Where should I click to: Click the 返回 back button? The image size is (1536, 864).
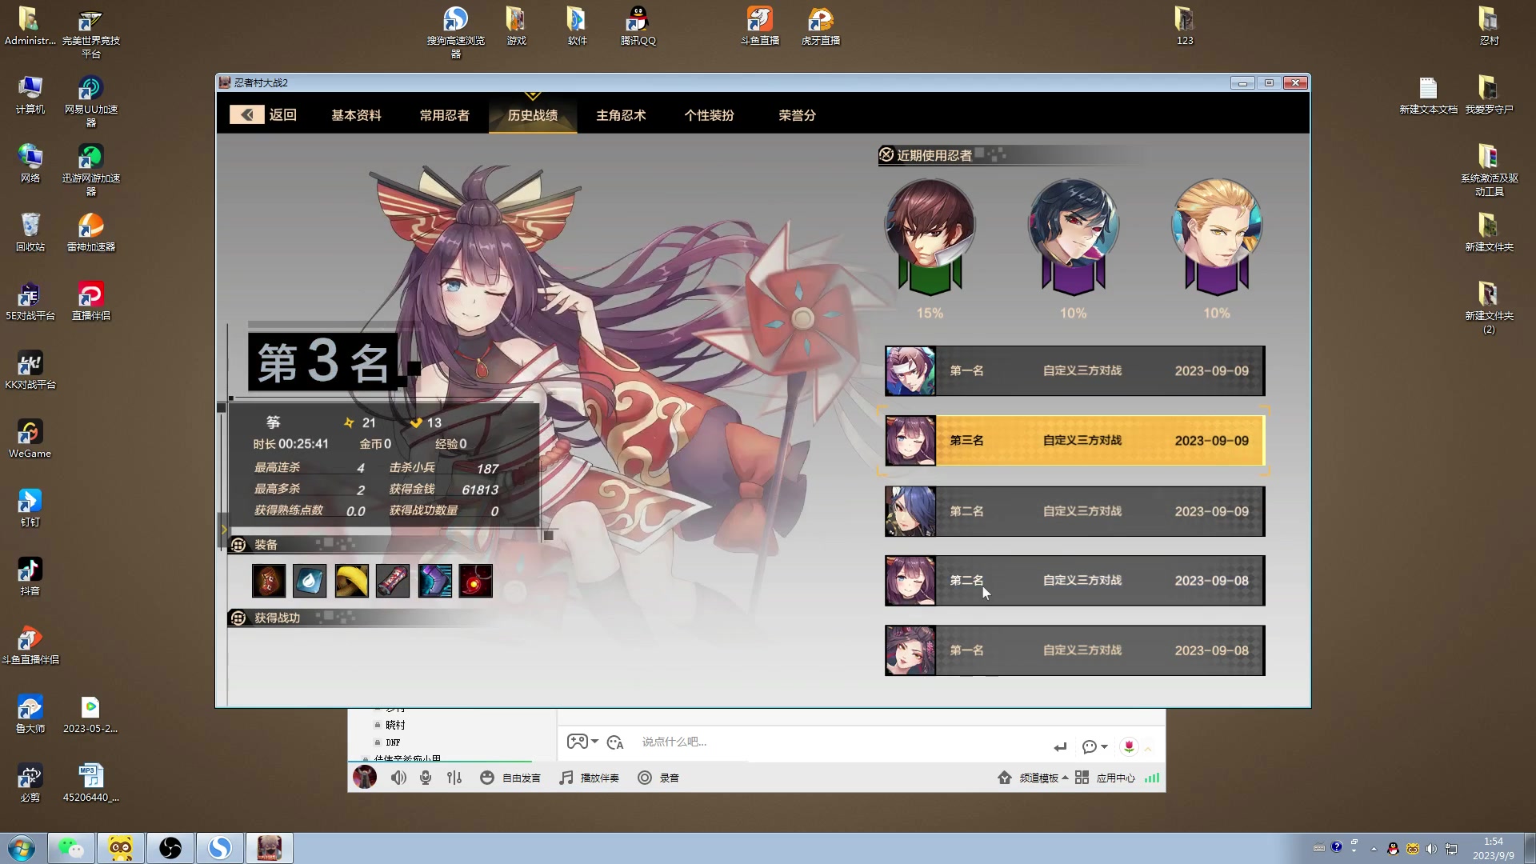pyautogui.click(x=263, y=114)
